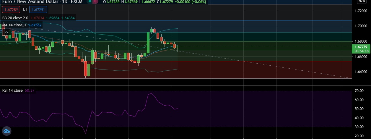The height and width of the screenshot is (139, 371).
Task: Collapse the indicator legend with the chevron arrow
Action: tap(6, 32)
